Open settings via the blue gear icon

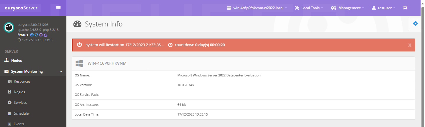point(415,24)
